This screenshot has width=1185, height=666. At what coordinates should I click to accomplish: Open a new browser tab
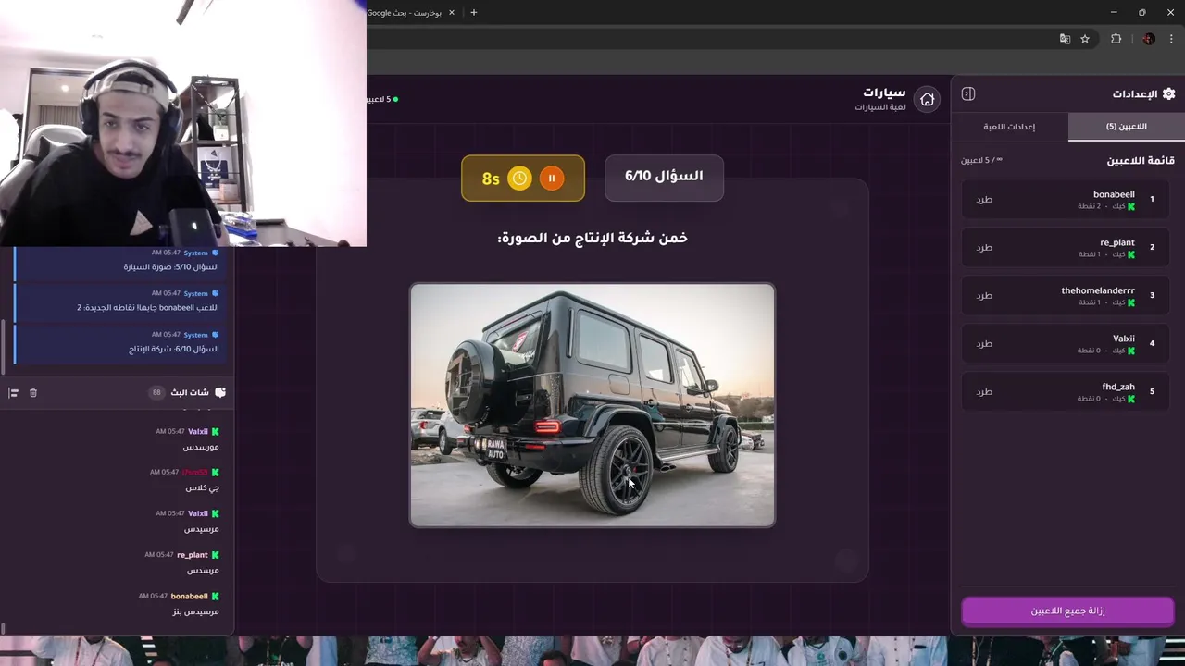point(474,12)
